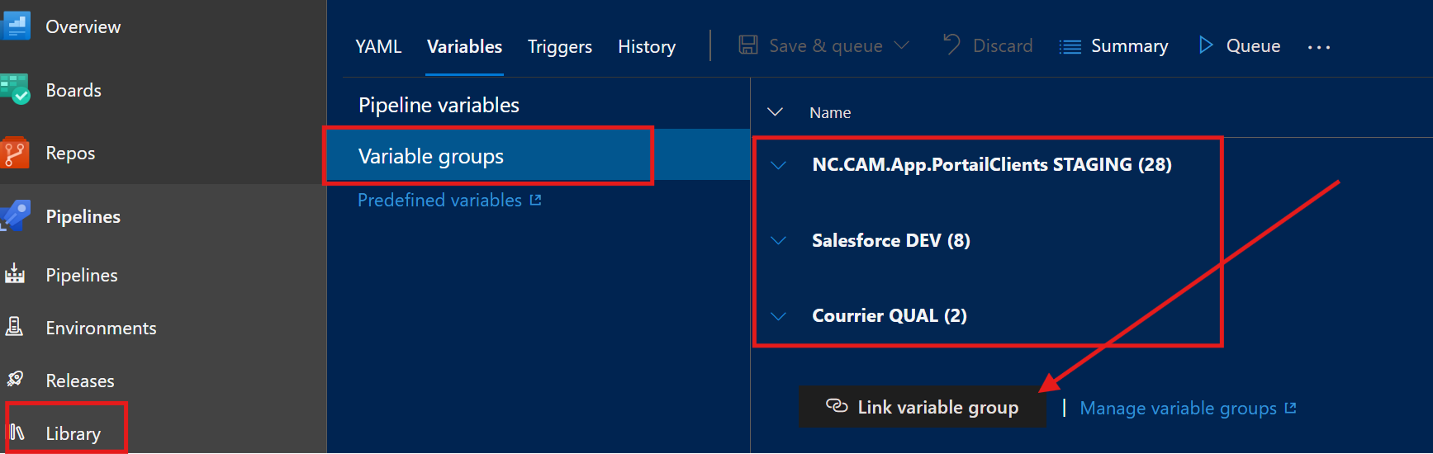Switch to the YAML tab

(378, 46)
